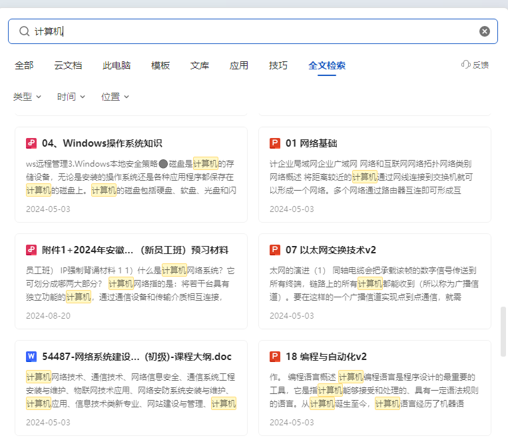Switch to the 全部 tab
The image size is (508, 440).
[x=24, y=65]
